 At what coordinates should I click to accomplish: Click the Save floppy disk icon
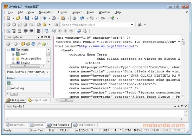(27, 18)
